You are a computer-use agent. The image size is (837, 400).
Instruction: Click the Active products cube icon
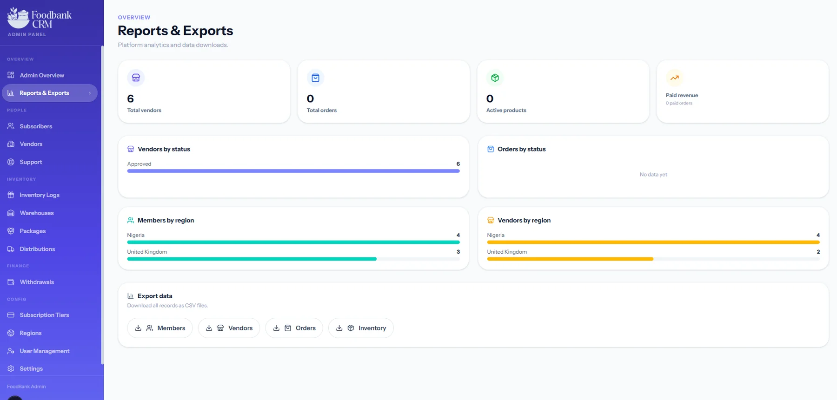[495, 78]
